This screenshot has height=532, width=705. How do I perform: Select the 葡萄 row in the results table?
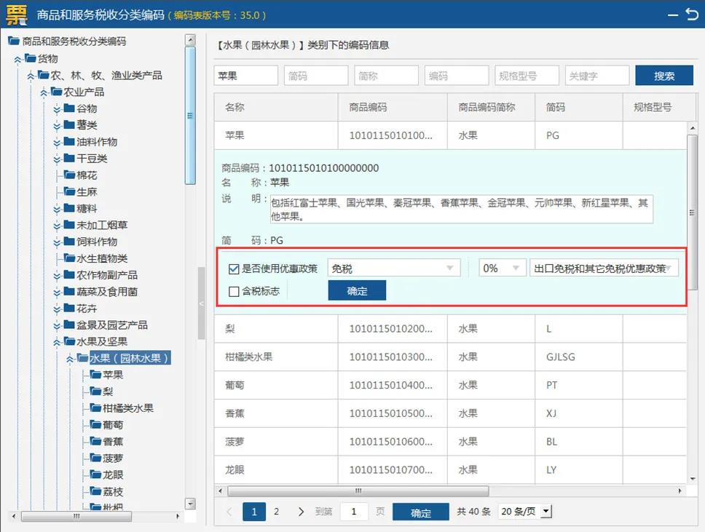(x=275, y=385)
